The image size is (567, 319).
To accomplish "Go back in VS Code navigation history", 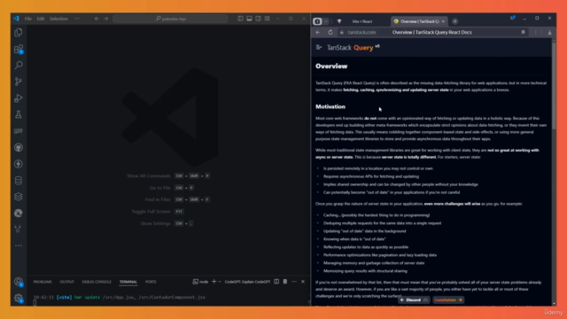I will [97, 19].
